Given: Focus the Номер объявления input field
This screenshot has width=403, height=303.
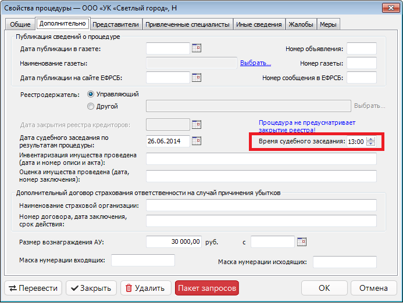Looking at the screenshot, I should 361,49.
